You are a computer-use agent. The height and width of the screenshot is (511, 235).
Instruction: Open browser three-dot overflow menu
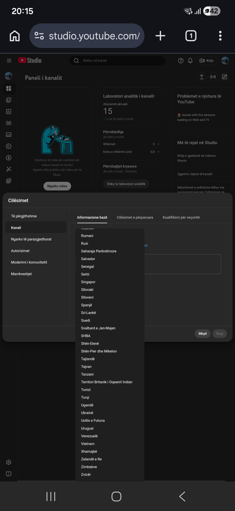click(x=220, y=36)
